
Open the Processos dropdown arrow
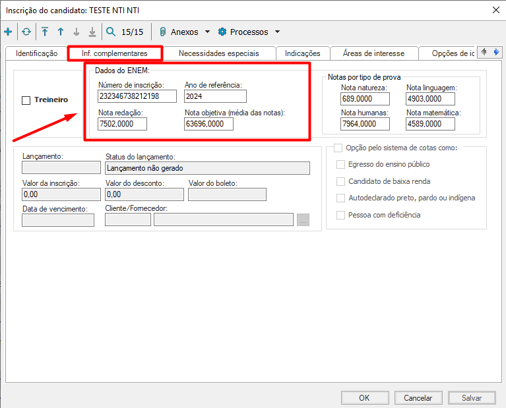coord(277,32)
